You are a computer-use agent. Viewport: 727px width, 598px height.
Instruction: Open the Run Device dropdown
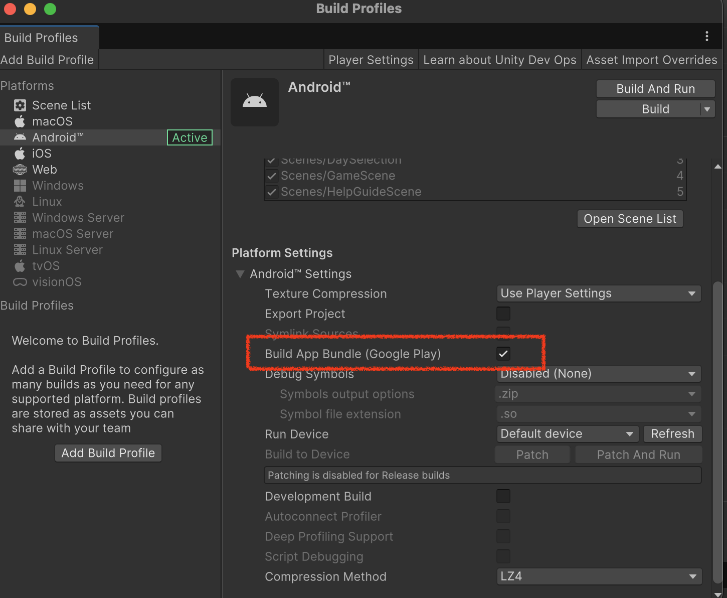pyautogui.click(x=568, y=434)
